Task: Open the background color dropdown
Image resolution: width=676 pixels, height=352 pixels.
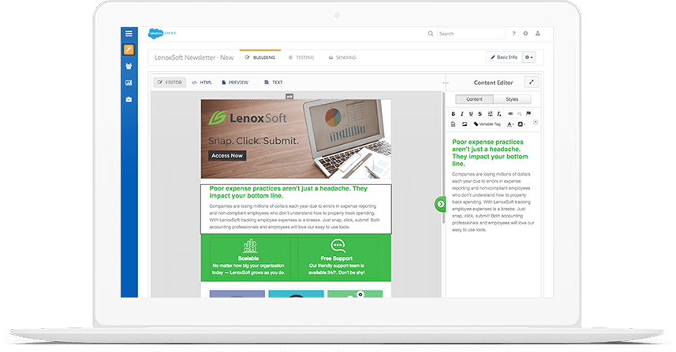Action: [521, 124]
